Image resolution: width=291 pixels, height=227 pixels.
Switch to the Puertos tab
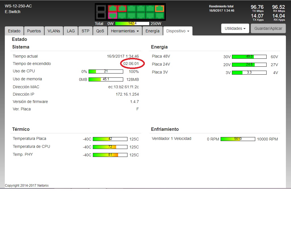pos(34,31)
